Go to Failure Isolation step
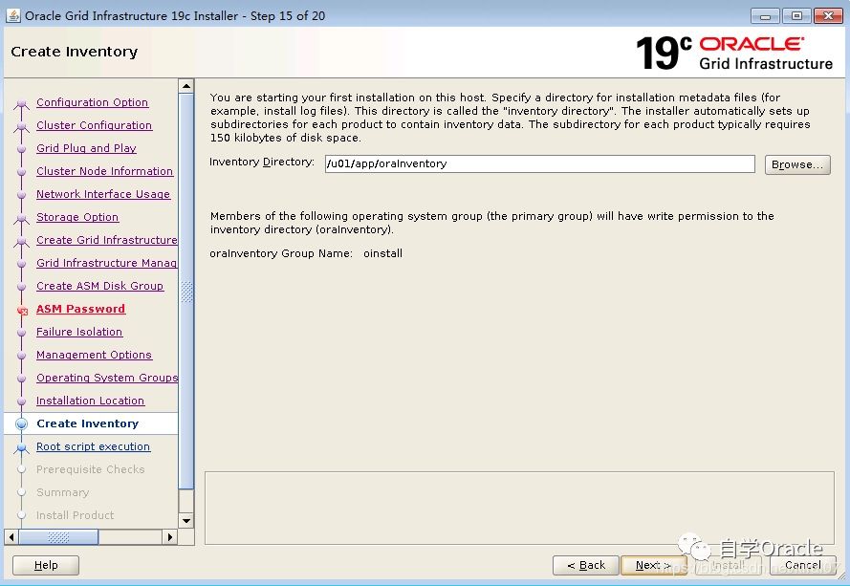Image resolution: width=850 pixels, height=586 pixels. [x=79, y=332]
